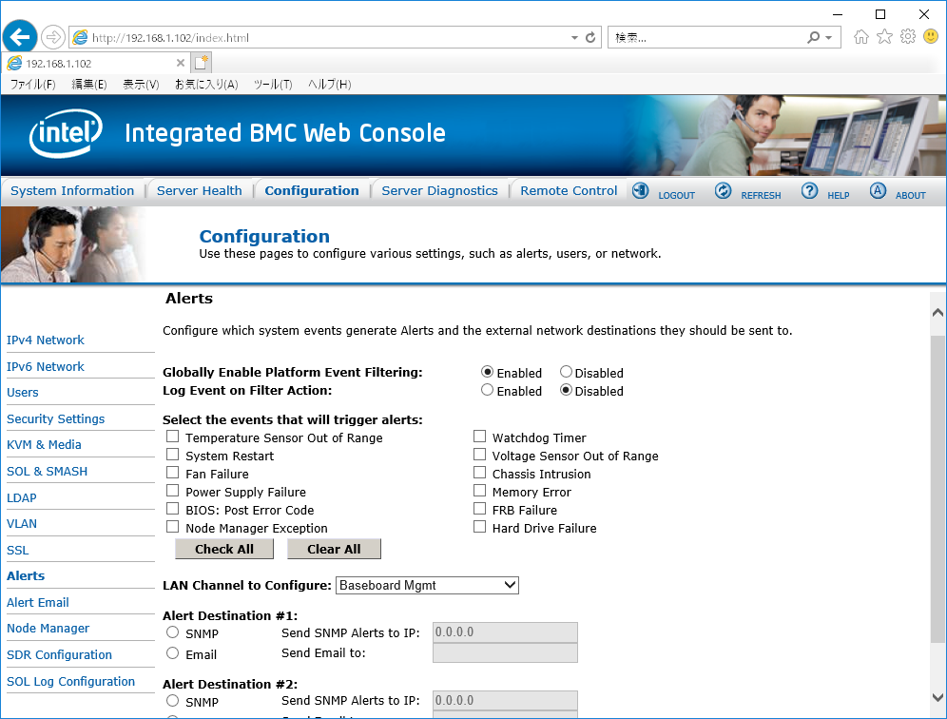This screenshot has width=947, height=719.
Task: Check the FRB Failure checkbox
Action: (479, 509)
